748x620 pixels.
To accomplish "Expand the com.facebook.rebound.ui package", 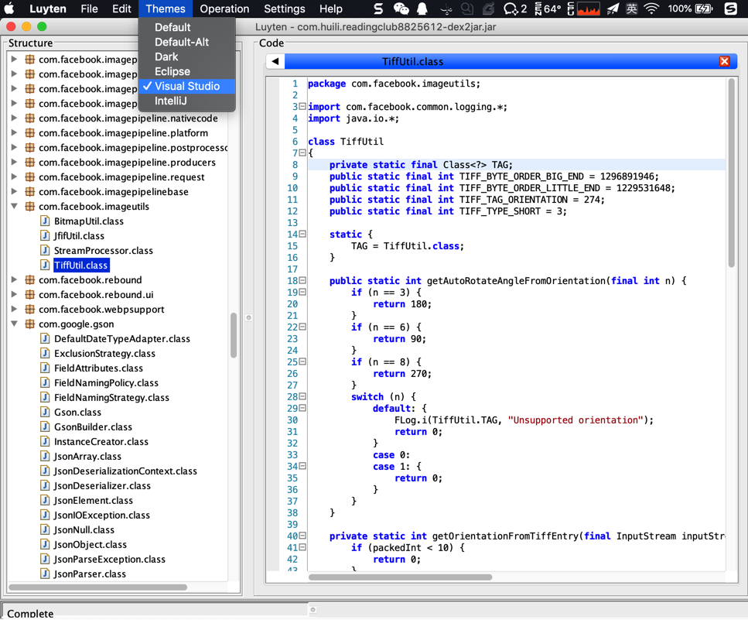I will pyautogui.click(x=15, y=294).
